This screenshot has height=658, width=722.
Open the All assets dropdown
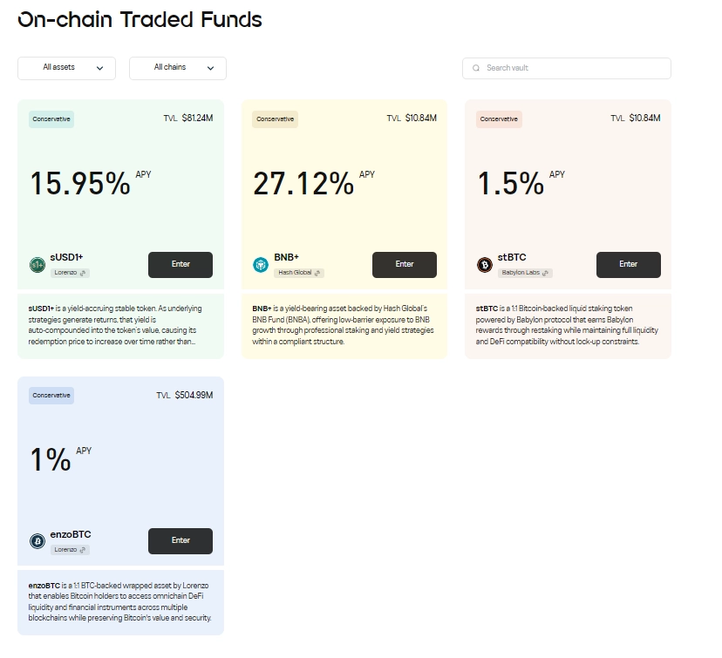[x=66, y=68]
